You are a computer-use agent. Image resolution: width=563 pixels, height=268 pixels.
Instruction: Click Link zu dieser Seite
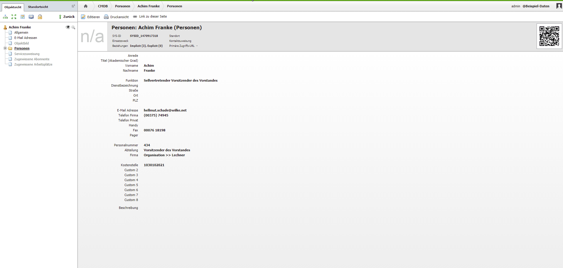tap(150, 17)
